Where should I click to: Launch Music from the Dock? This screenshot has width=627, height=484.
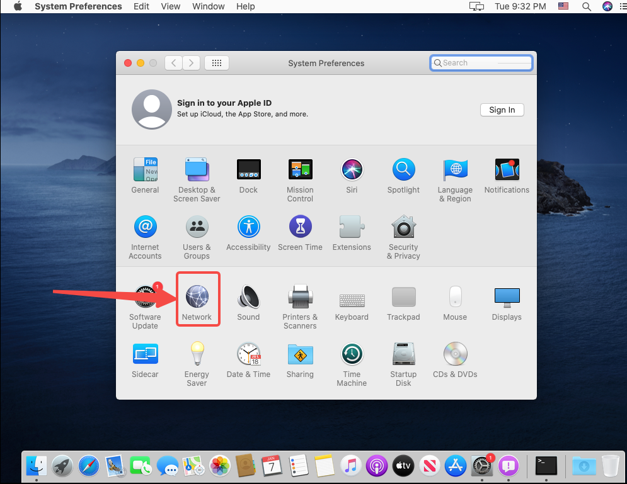[x=351, y=466]
